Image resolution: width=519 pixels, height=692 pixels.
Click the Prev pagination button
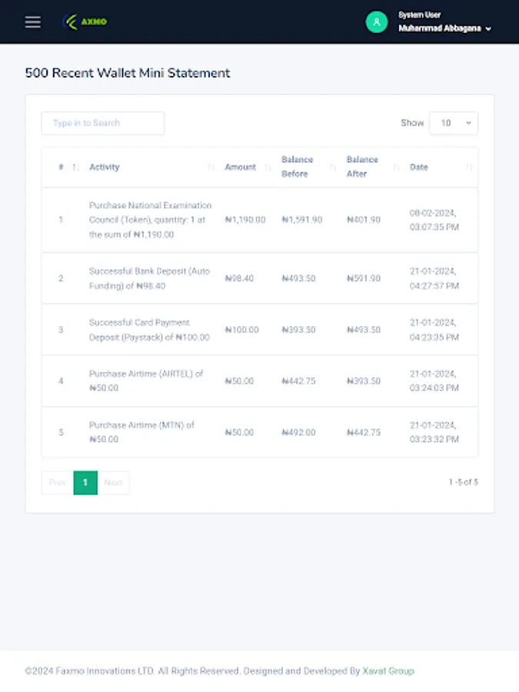point(58,482)
